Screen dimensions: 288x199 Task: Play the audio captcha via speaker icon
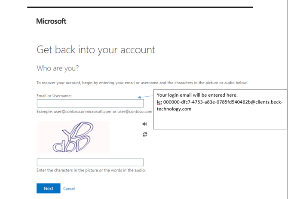(145, 124)
